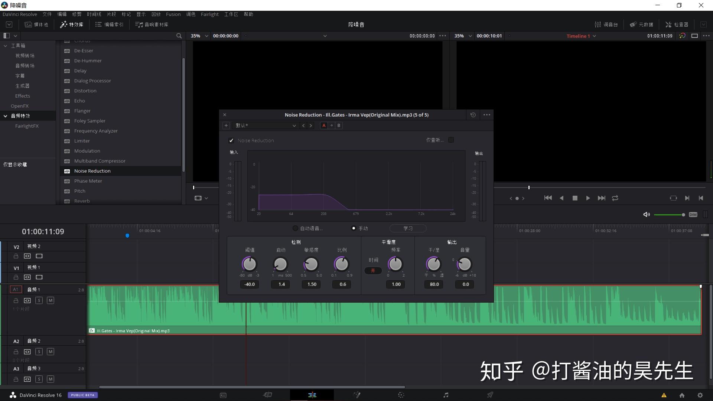The height and width of the screenshot is (401, 713).
Task: Open the File menu
Action: [47, 14]
